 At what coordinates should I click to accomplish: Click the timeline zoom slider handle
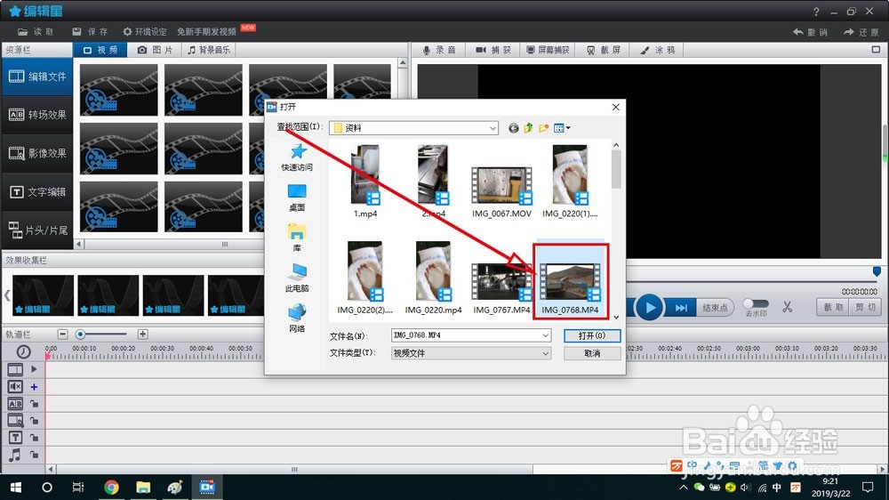[x=81, y=335]
